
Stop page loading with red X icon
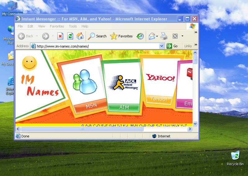pos(60,36)
